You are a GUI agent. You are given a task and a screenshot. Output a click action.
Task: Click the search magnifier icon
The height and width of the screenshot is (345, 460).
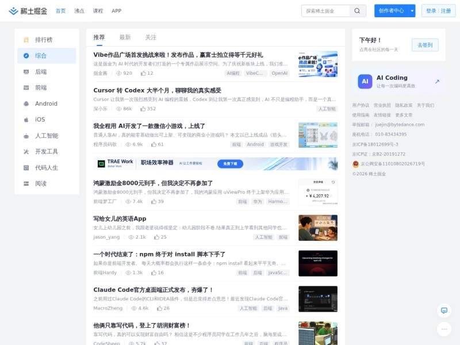[x=357, y=11]
